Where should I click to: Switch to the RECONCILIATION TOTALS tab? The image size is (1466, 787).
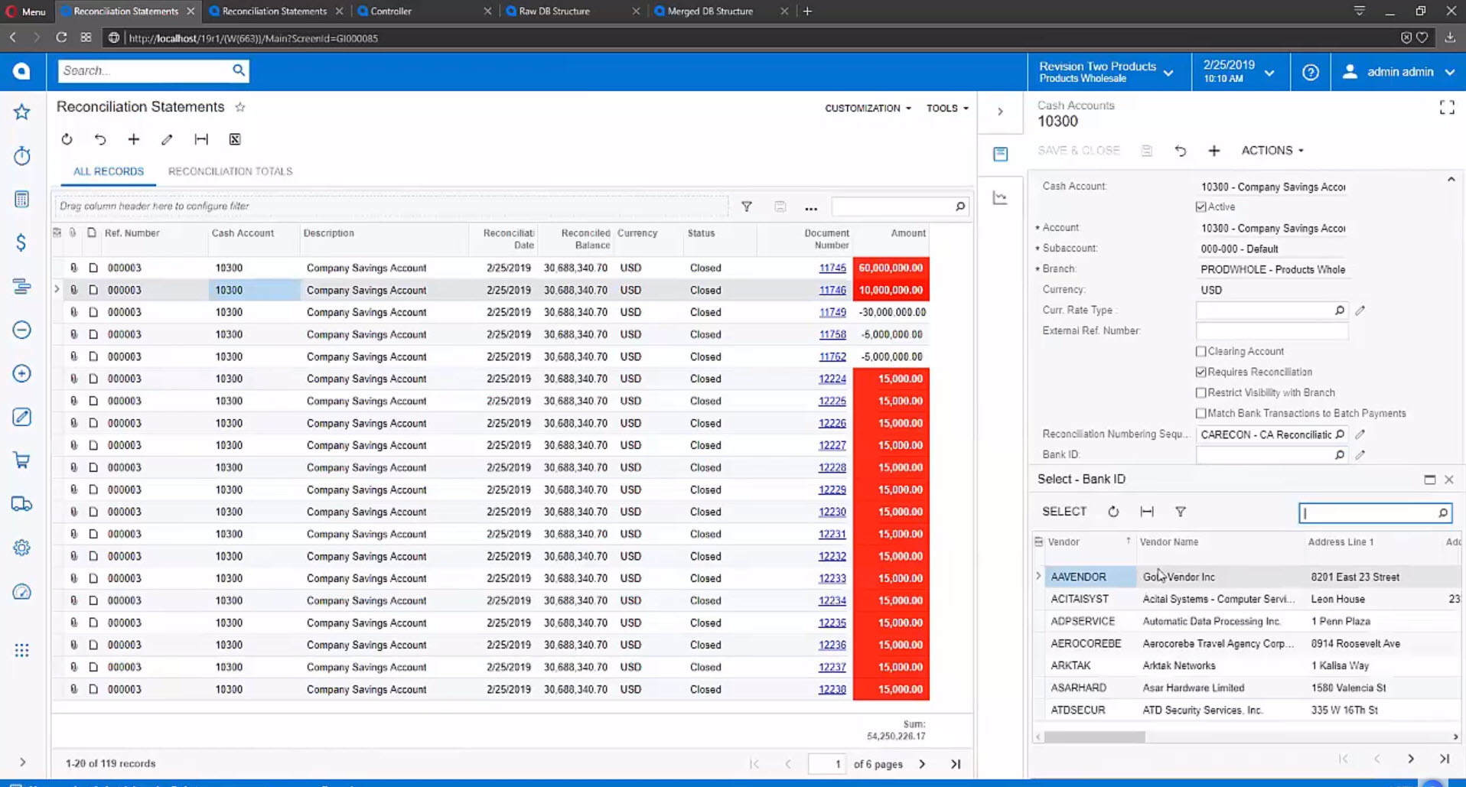[x=230, y=171]
